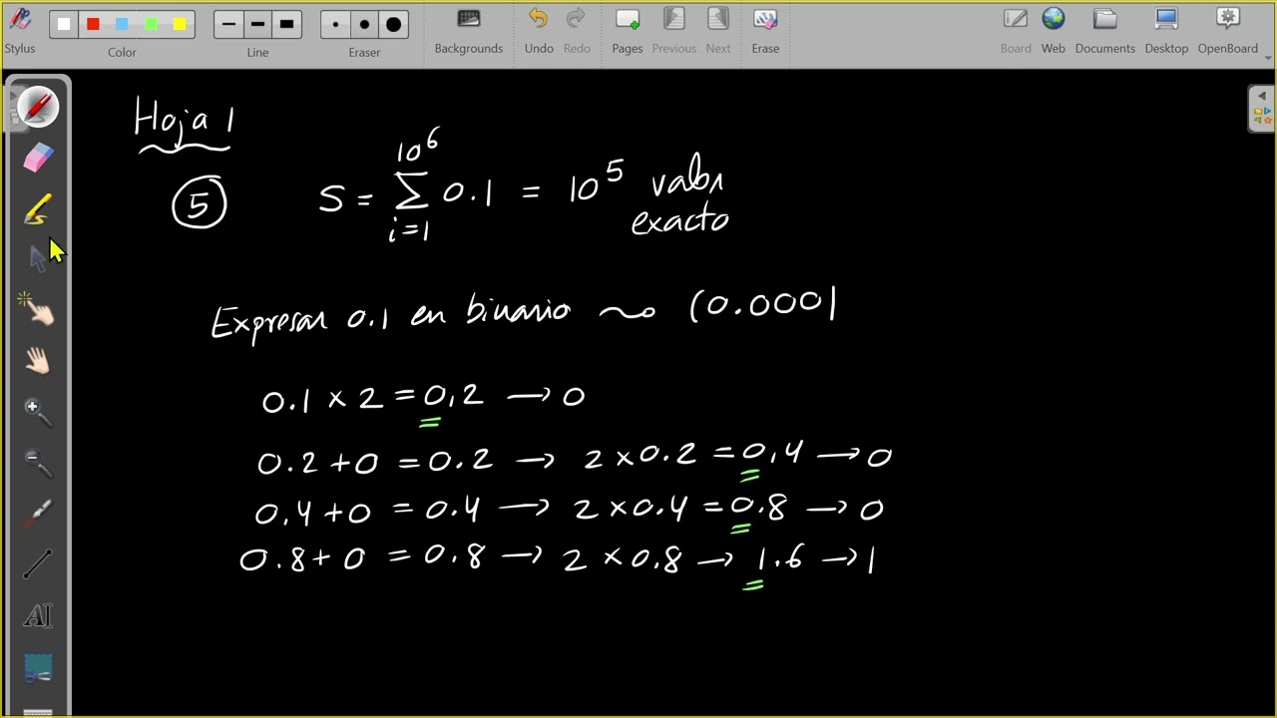Open the Erase options

click(765, 30)
